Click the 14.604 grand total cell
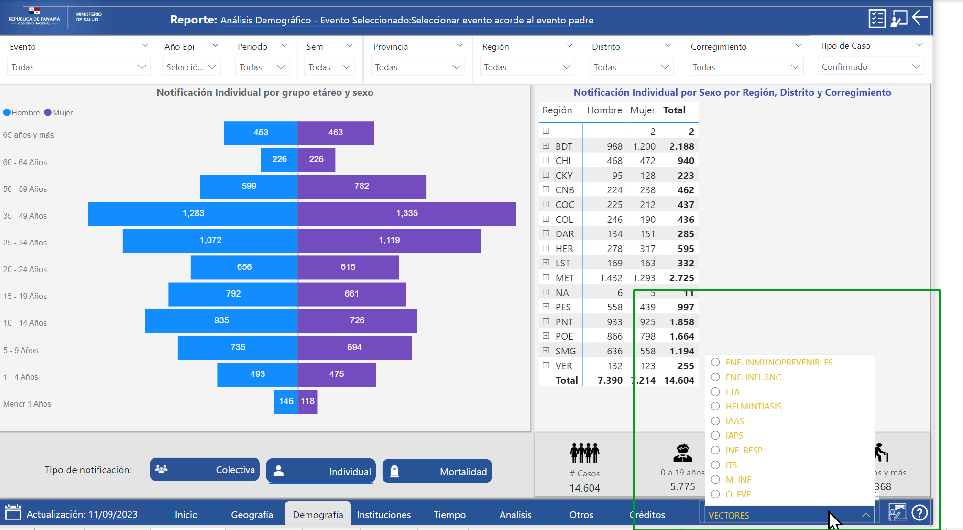Screen dimensions: 963x530 (679, 380)
